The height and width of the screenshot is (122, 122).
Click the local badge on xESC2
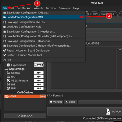43,96
